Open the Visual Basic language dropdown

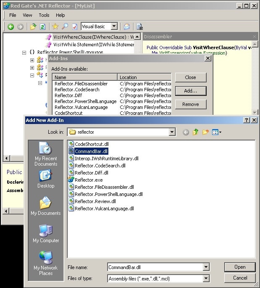coord(114,26)
